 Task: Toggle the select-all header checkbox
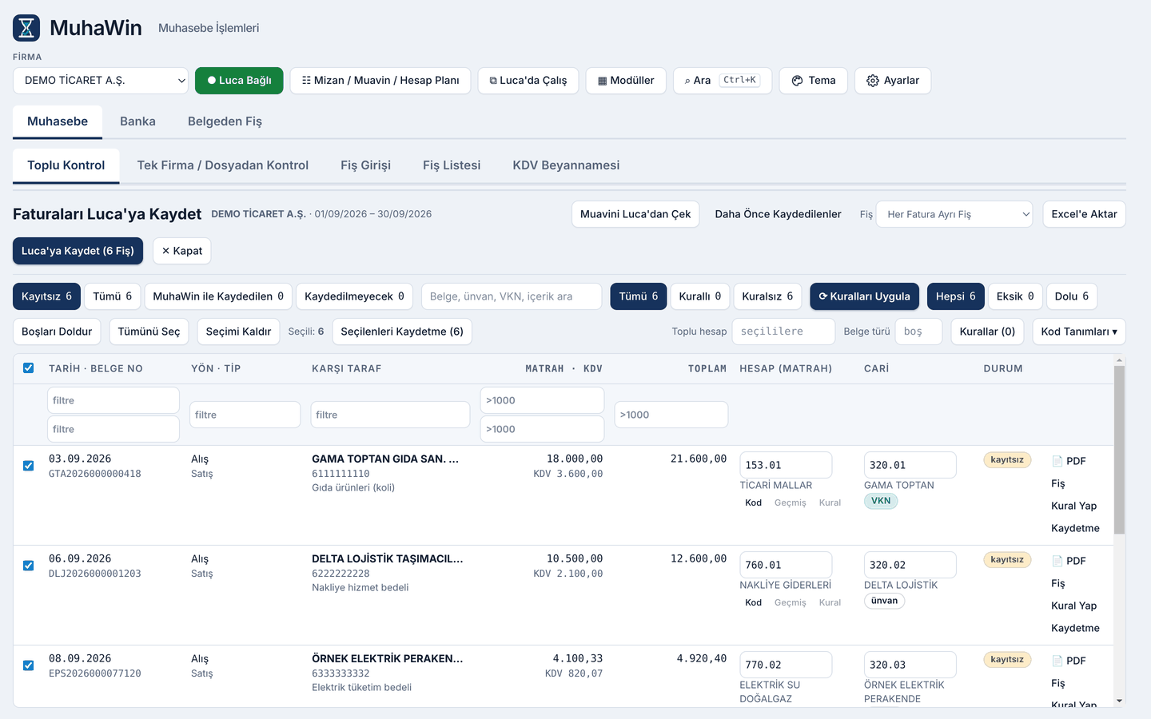point(29,368)
